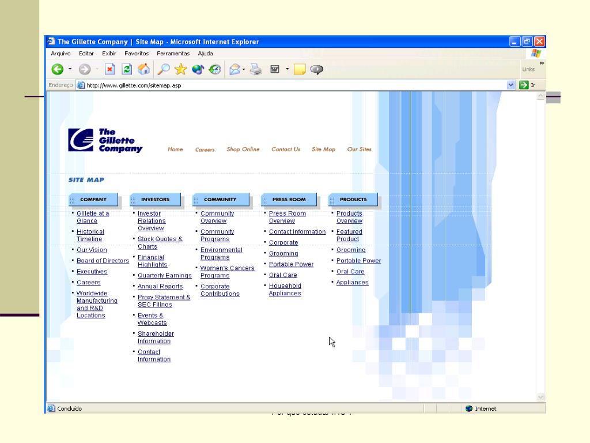The image size is (590, 443).
Task: Expand the Back button history dropdown
Action: coord(70,69)
